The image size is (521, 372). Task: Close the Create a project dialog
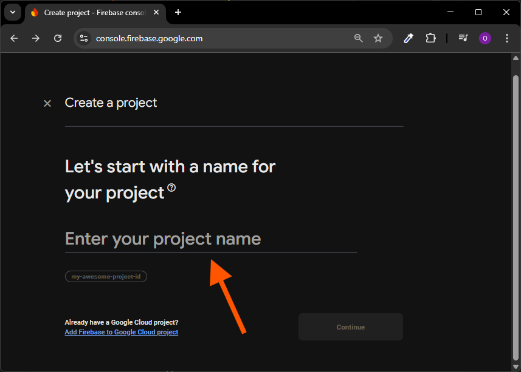coord(47,103)
